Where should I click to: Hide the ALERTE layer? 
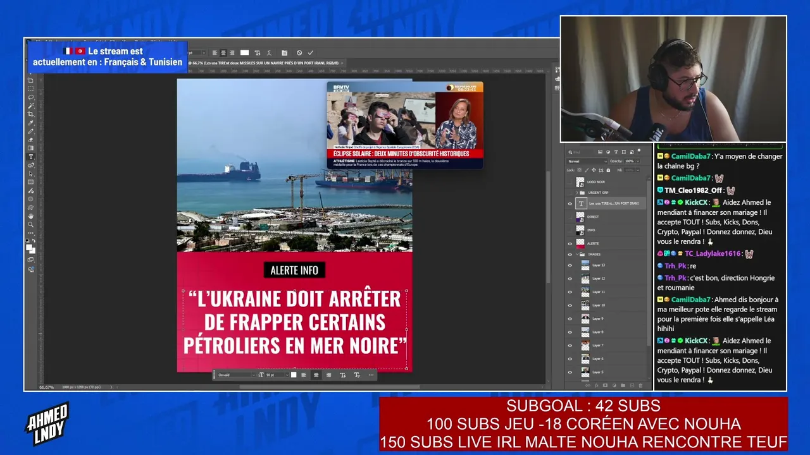coord(570,243)
